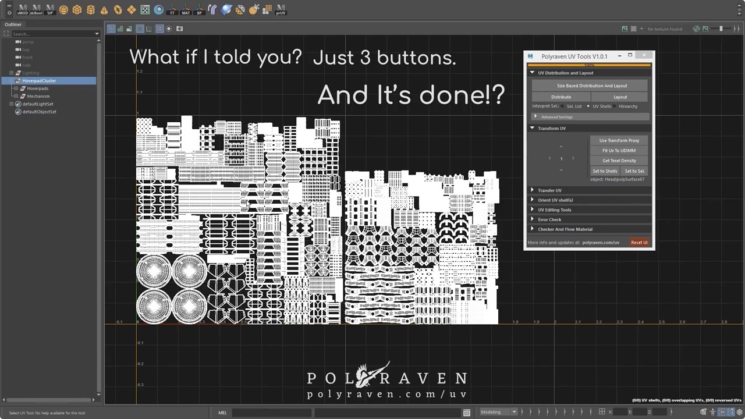The image size is (745, 419).
Task: Open the Error Check section
Action: click(549, 219)
